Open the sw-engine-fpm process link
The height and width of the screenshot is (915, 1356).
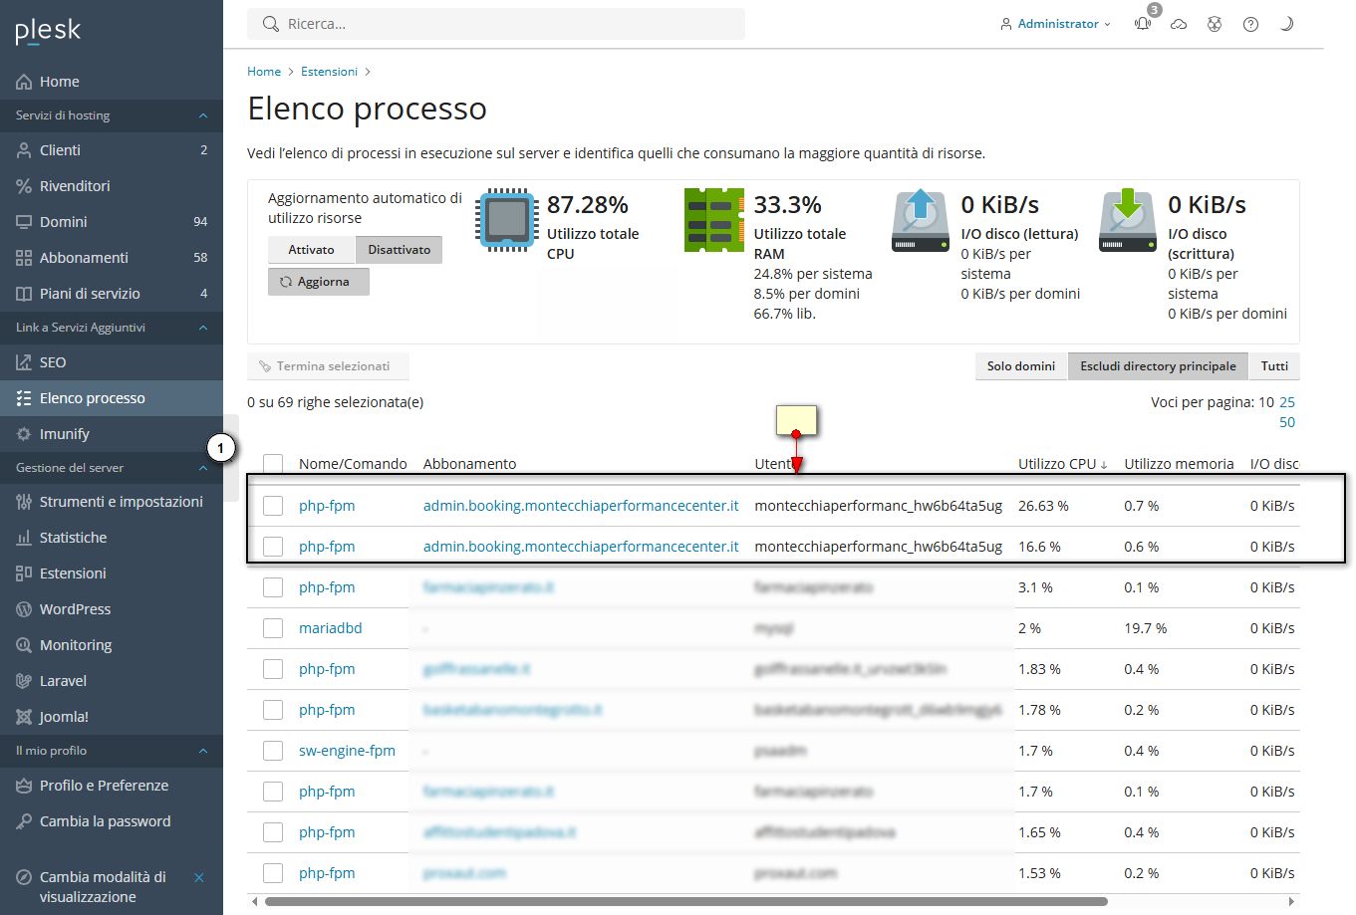(x=347, y=751)
